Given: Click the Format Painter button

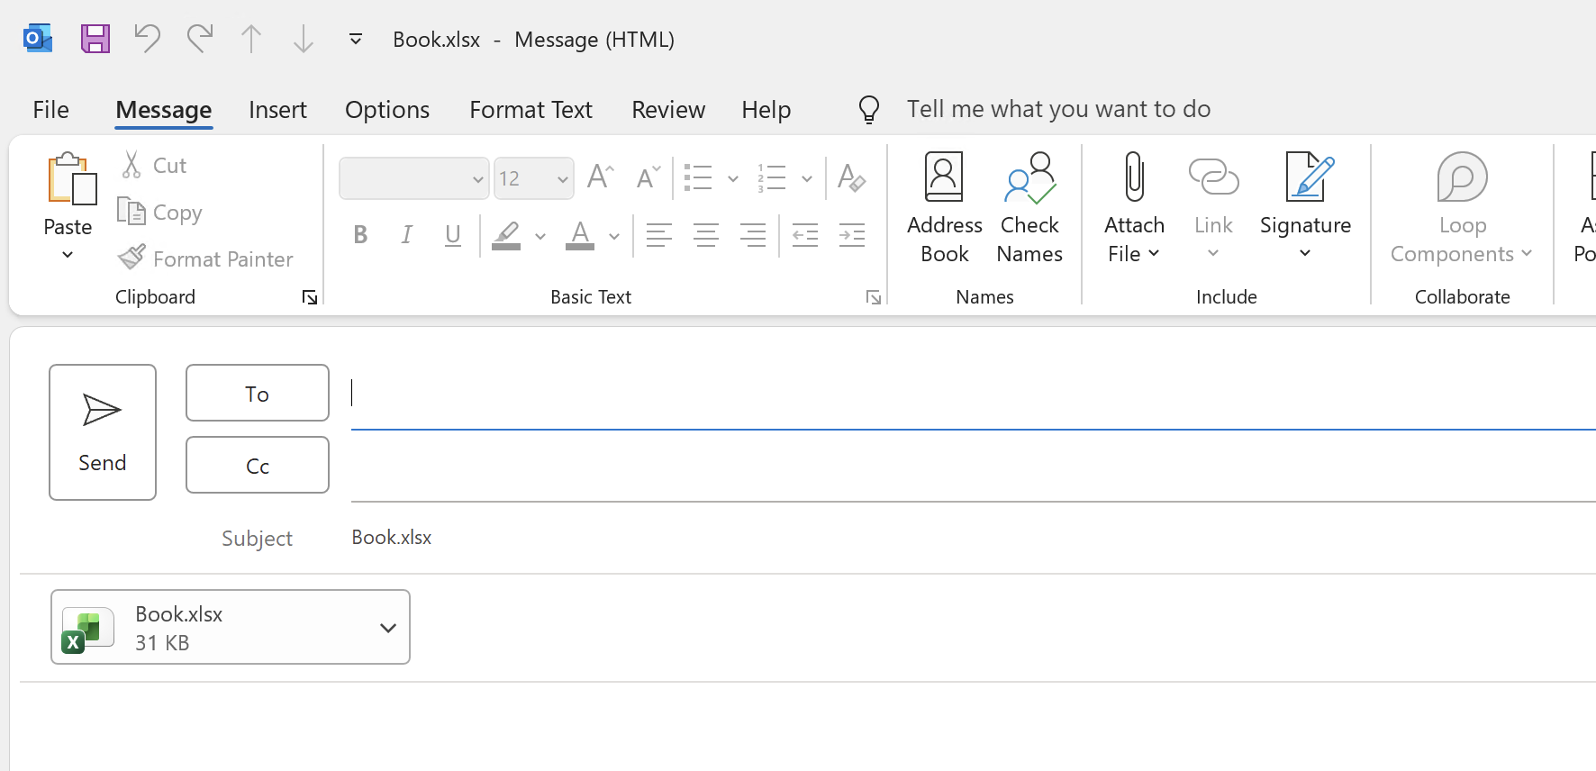Looking at the screenshot, I should pos(205,259).
